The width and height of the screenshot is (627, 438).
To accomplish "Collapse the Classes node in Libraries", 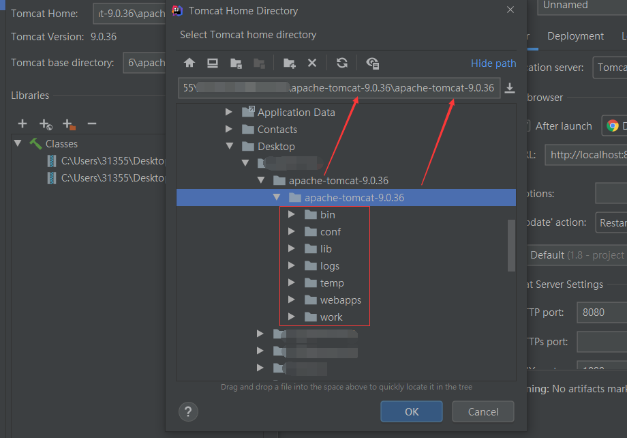I will click(x=18, y=143).
